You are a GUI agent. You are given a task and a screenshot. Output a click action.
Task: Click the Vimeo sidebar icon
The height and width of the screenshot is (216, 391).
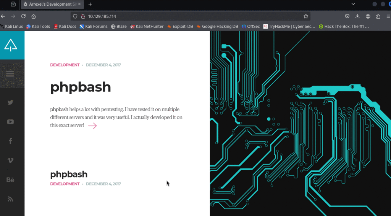(10, 160)
